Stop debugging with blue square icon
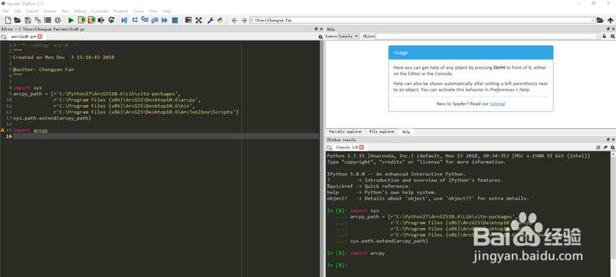 coord(175,20)
